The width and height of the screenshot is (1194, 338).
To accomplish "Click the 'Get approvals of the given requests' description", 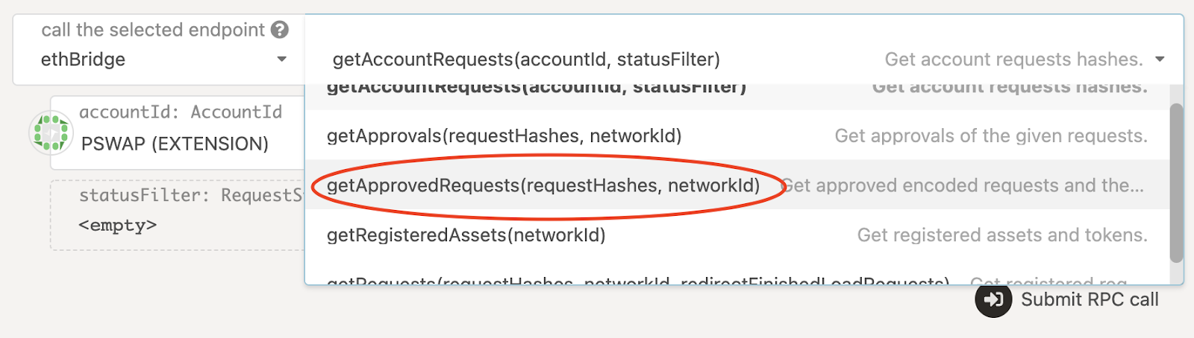I will click(991, 135).
